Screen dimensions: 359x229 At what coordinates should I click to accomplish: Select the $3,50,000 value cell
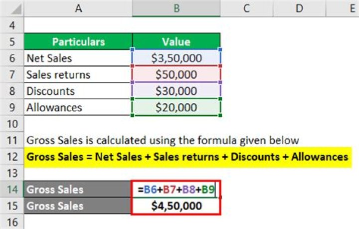point(176,58)
